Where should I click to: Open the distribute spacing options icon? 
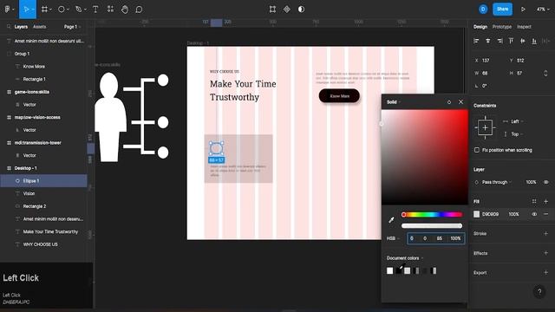click(545, 41)
